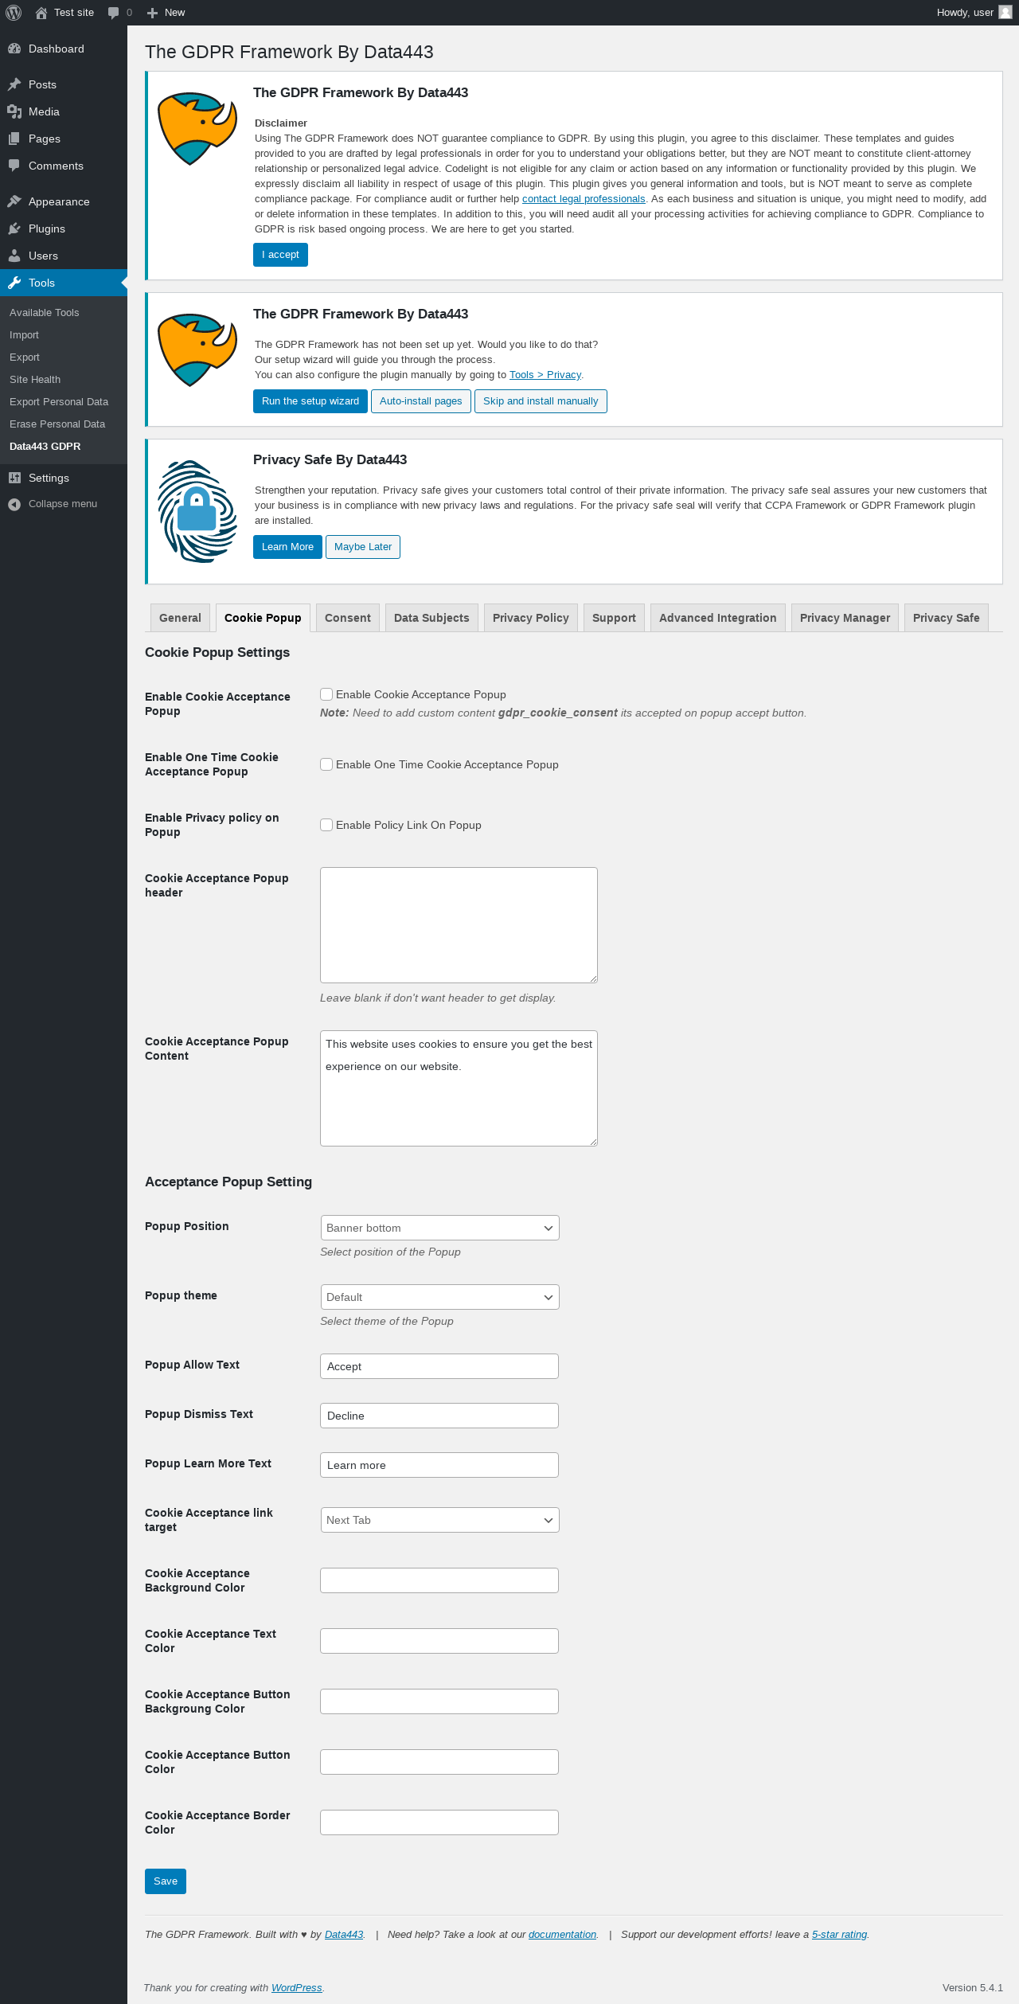
Task: Click the Settings sliders icon
Action: pos(14,478)
